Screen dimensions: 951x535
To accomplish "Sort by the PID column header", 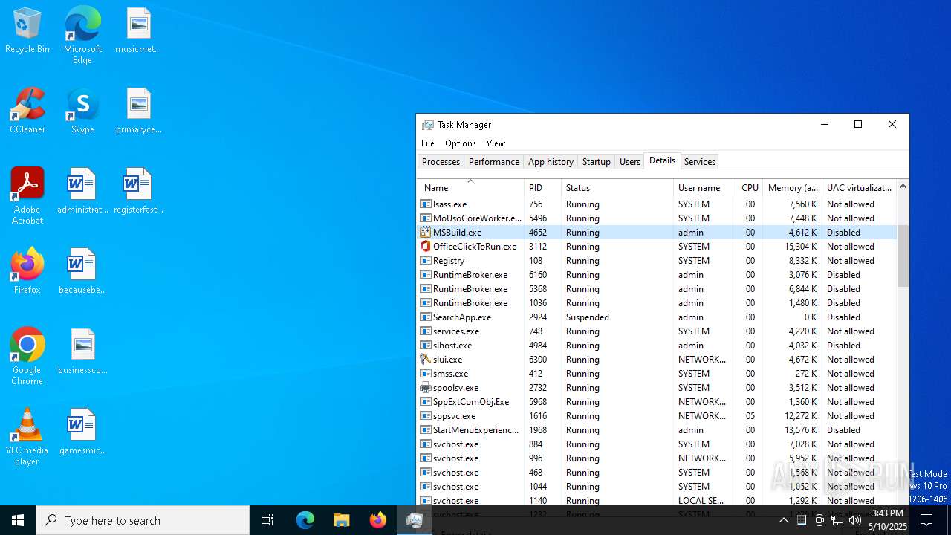I will 542,188.
